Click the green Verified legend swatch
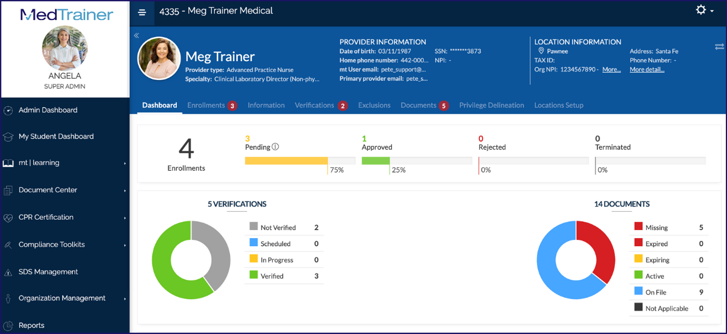This screenshot has width=727, height=334. point(253,275)
